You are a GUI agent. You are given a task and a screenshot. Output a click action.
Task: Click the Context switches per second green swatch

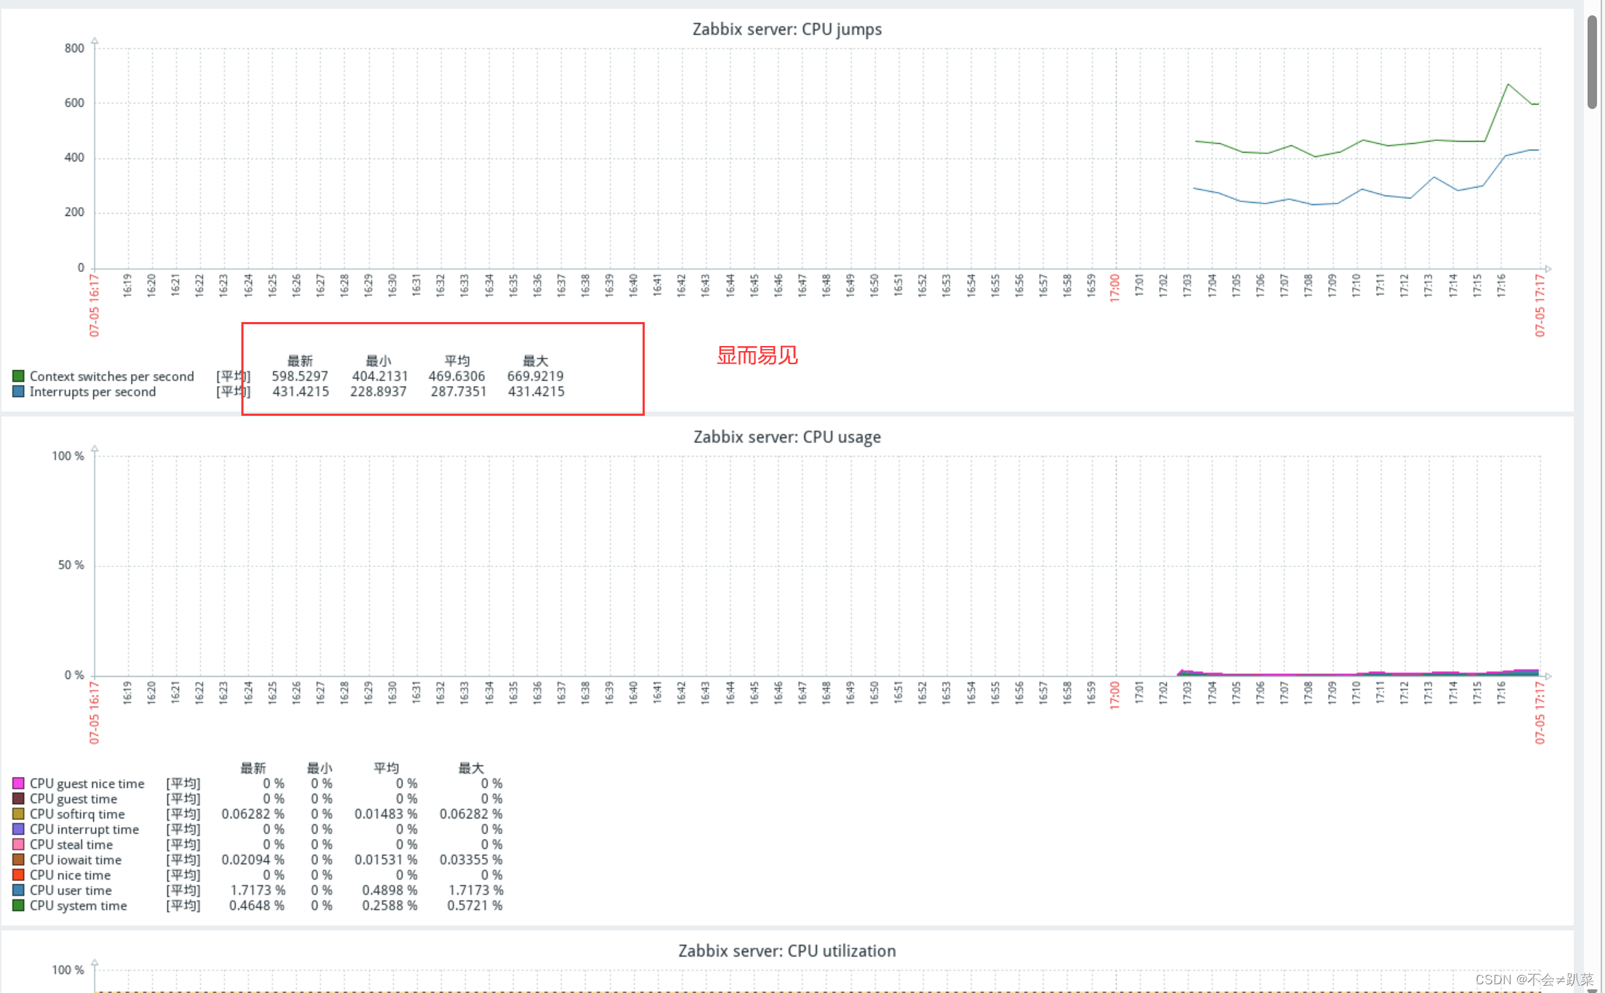coord(18,376)
